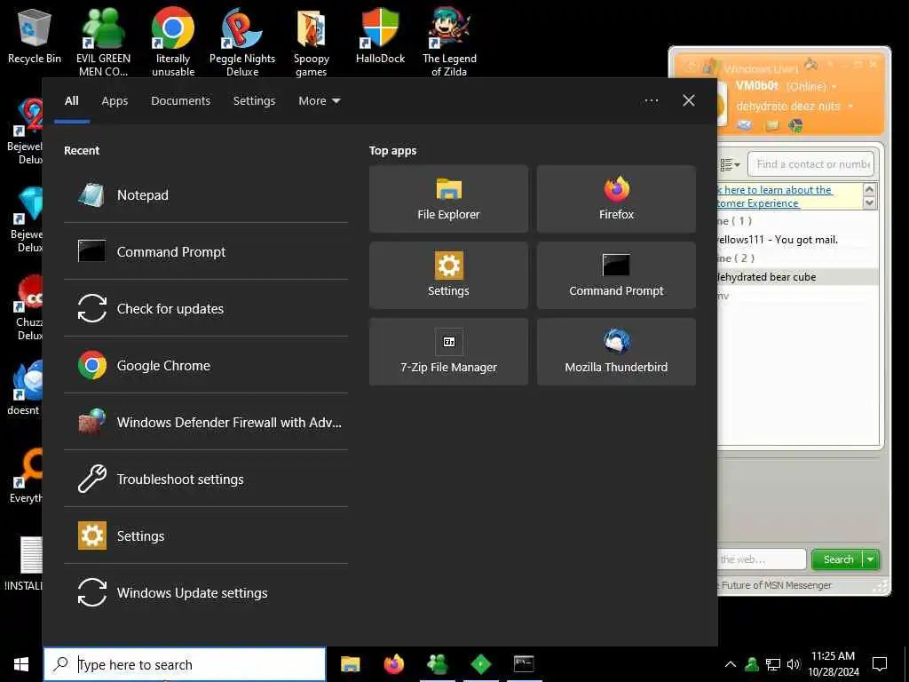Click the Messenger yellow folder icon

coord(771,125)
